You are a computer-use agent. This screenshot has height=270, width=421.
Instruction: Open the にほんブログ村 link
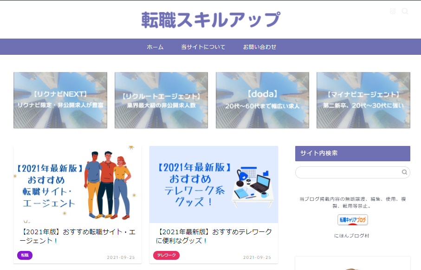[352, 237]
